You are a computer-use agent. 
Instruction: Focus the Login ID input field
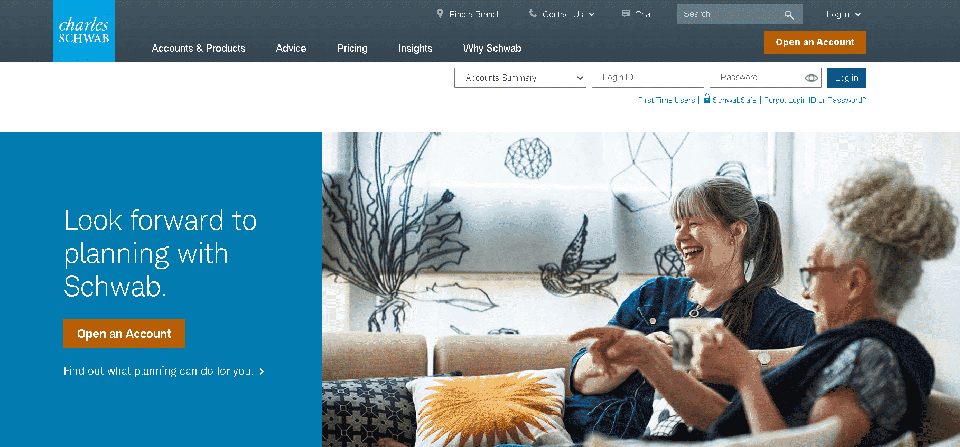point(648,78)
